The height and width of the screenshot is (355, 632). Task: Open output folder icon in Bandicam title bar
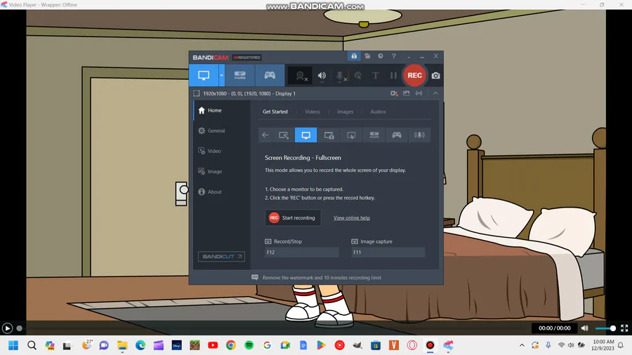[367, 56]
